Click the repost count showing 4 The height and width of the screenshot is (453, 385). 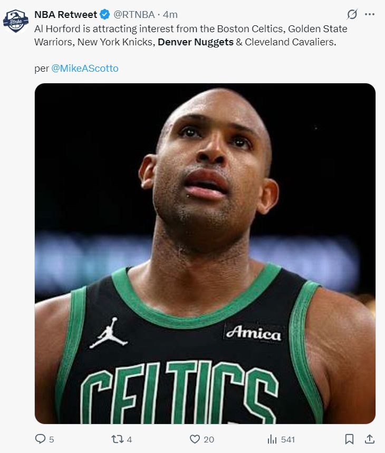click(x=129, y=439)
